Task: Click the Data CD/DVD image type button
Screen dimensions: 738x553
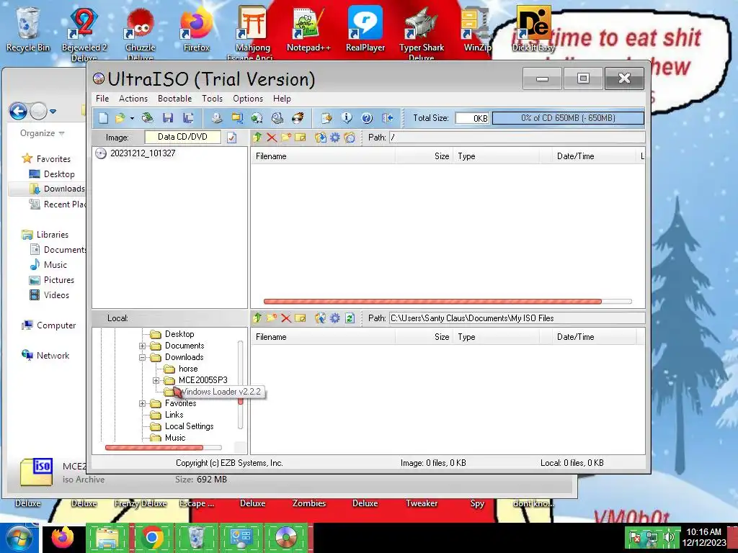Action: (182, 137)
